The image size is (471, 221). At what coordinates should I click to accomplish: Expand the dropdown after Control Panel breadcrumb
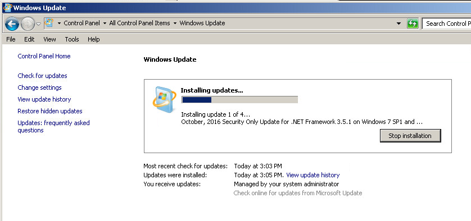[105, 23]
